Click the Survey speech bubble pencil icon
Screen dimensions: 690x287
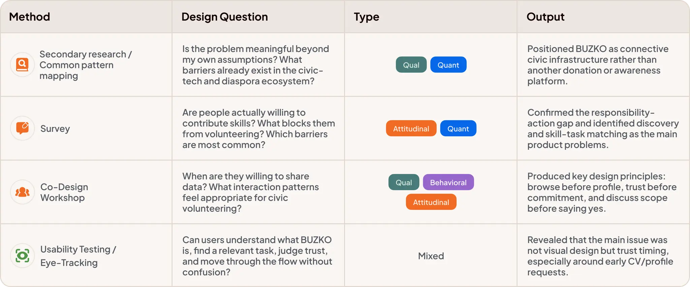pos(22,128)
